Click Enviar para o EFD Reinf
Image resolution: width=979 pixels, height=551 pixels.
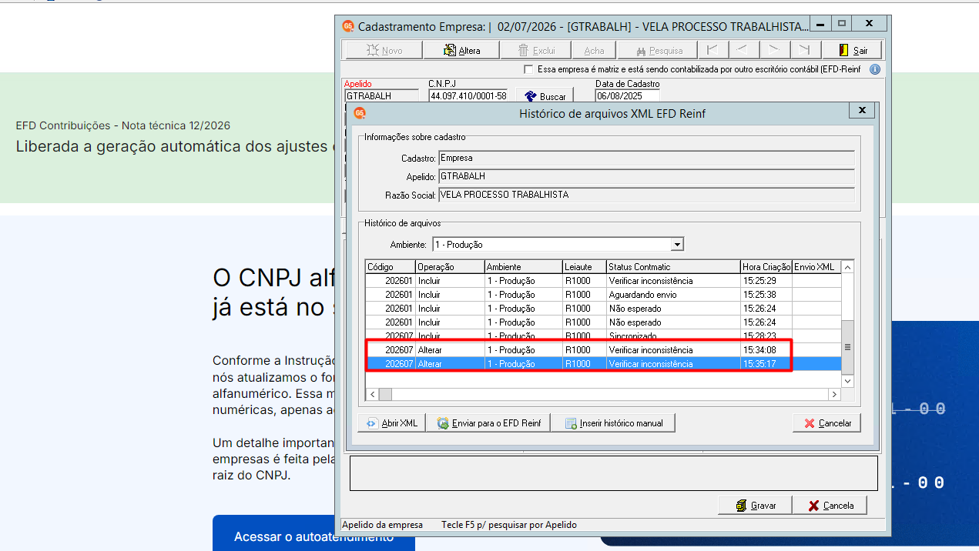pos(488,423)
